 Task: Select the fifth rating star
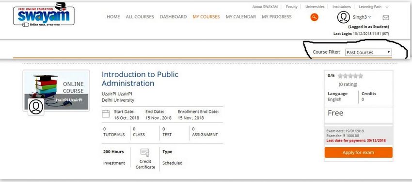(361, 76)
